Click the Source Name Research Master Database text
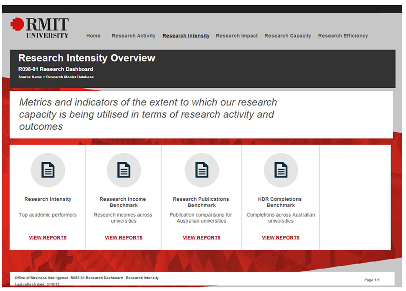 click(x=56, y=77)
